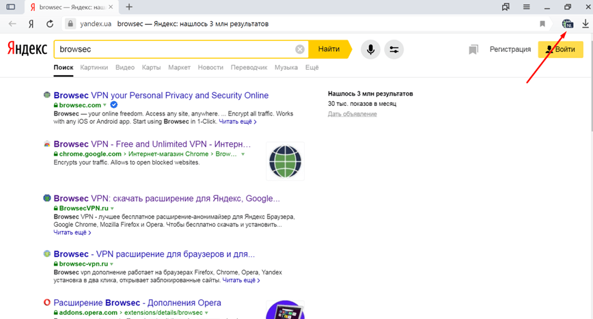Switch to the Видео search tab
The width and height of the screenshot is (593, 319).
tap(125, 68)
